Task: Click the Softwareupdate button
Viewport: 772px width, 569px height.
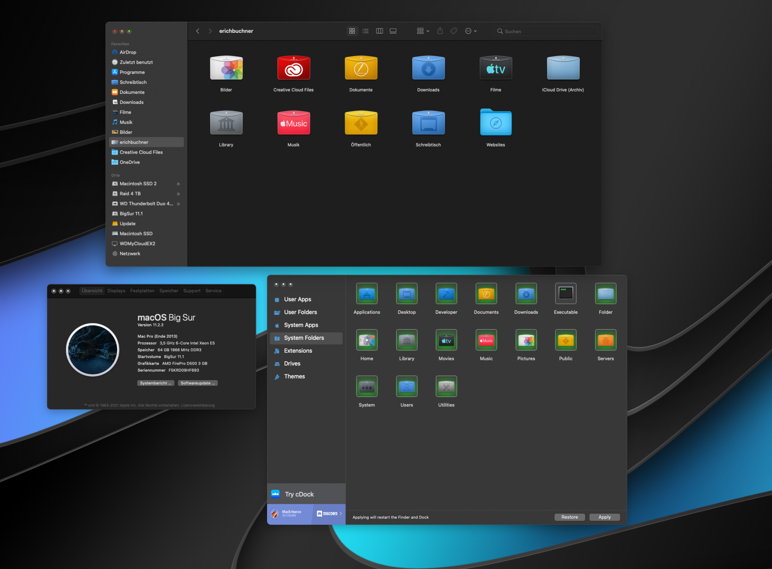Action: click(x=198, y=383)
